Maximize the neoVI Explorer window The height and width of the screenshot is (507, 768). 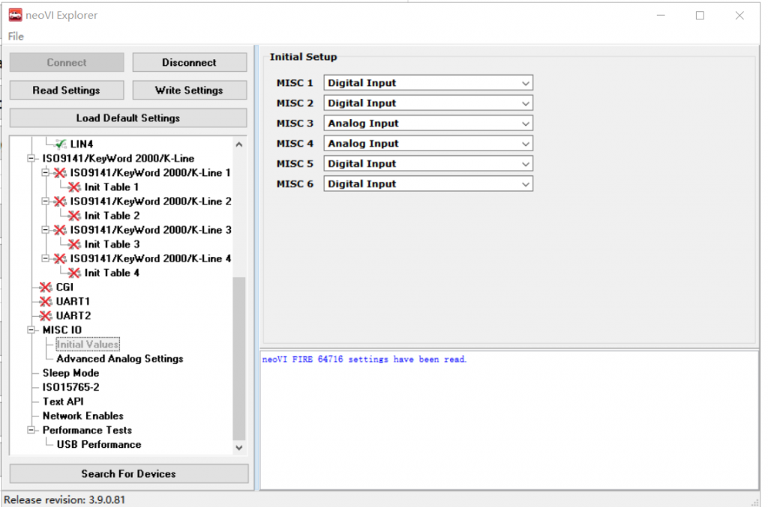pos(700,16)
